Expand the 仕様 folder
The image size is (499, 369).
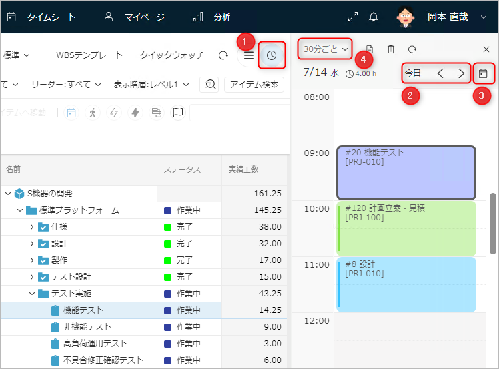point(31,227)
